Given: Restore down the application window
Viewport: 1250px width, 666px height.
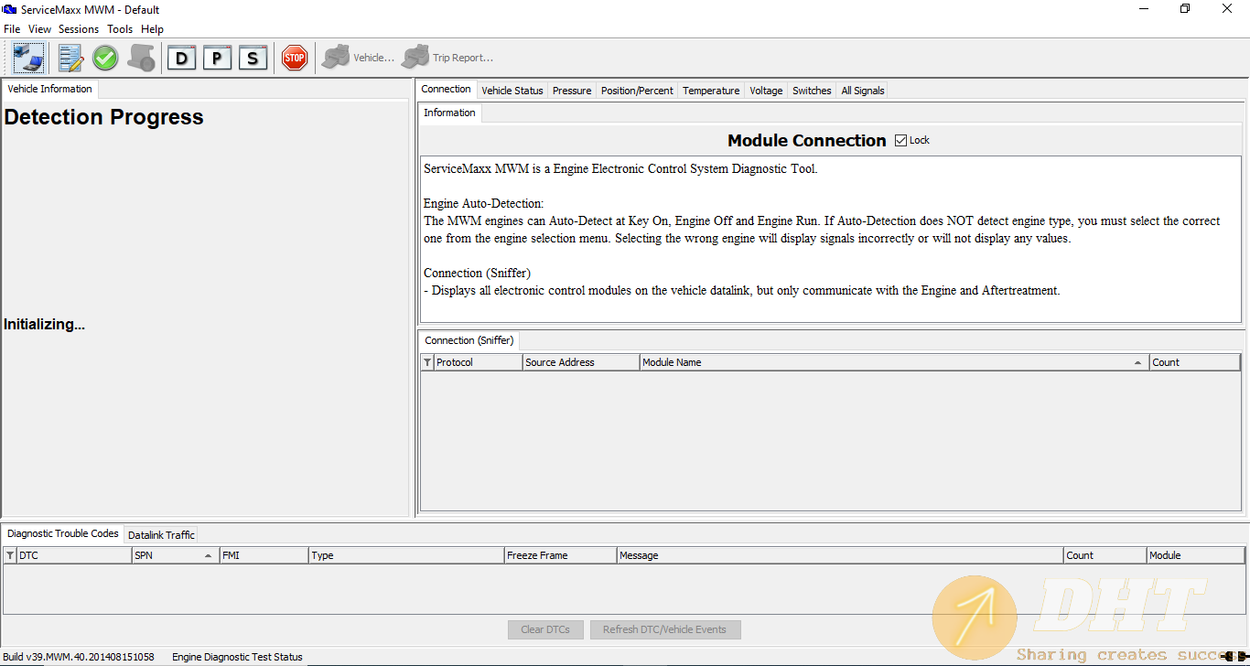Looking at the screenshot, I should click(1185, 9).
